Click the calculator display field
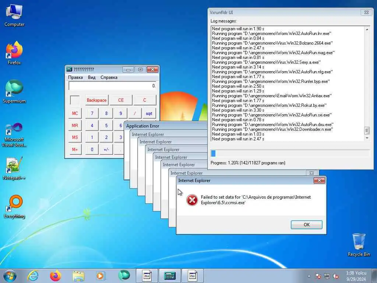Viewport: 377px width, 283px height. (112, 86)
